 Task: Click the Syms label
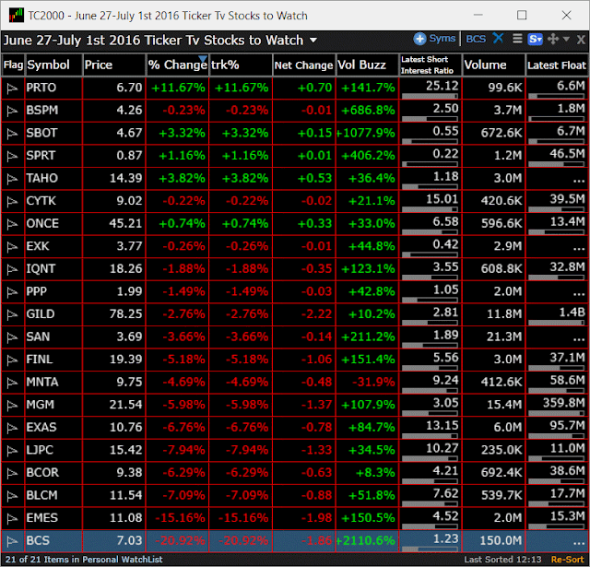442,39
